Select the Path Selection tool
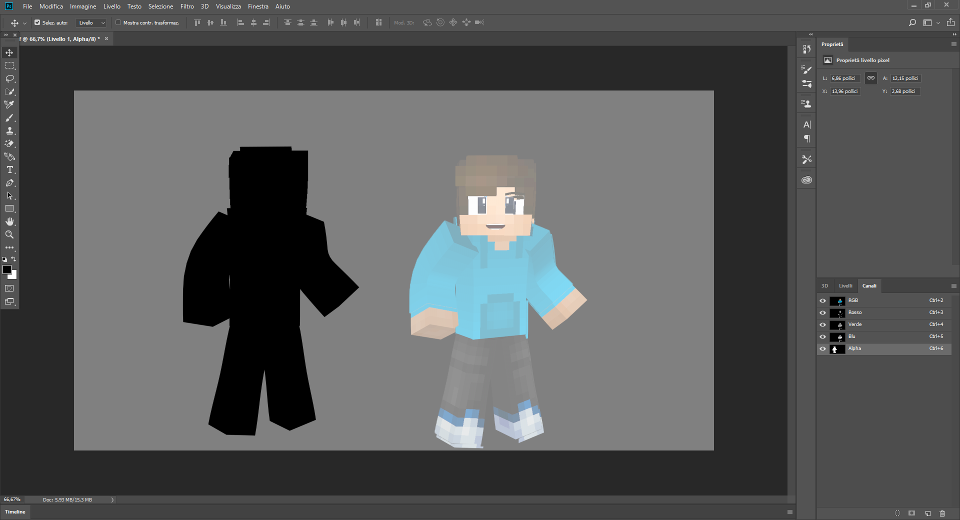The width and height of the screenshot is (960, 520). click(9, 195)
